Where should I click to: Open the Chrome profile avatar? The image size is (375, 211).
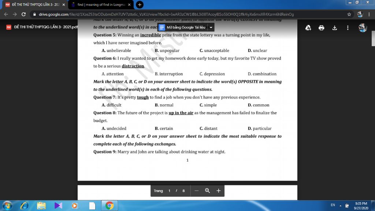click(x=360, y=14)
